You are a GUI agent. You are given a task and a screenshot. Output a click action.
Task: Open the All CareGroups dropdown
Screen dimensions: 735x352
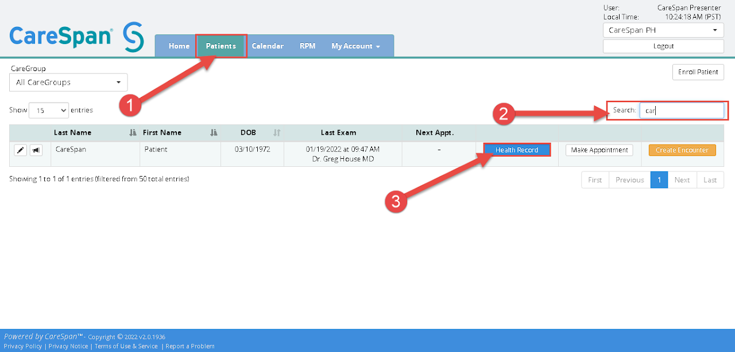(68, 83)
